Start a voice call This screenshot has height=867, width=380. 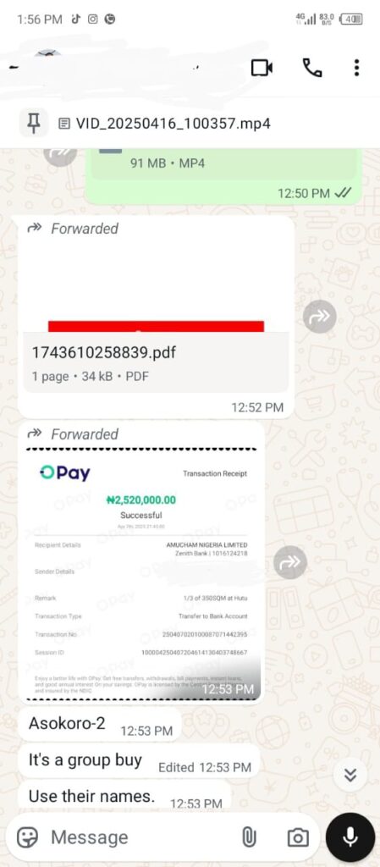[312, 68]
